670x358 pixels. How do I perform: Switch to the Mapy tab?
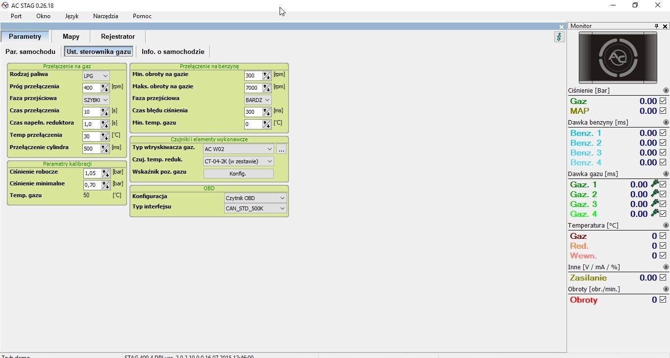click(71, 36)
